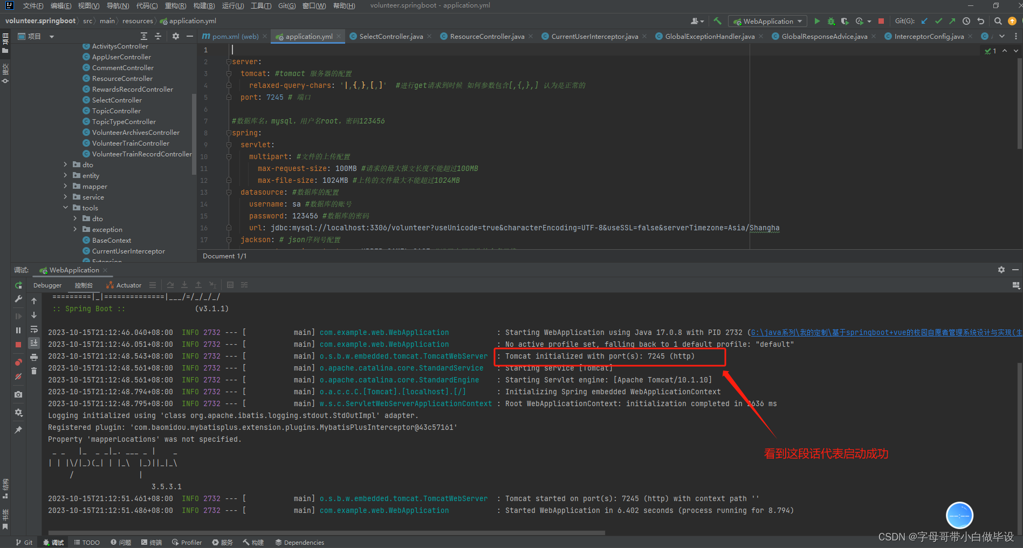Open the Git(G) menu

(x=287, y=5)
